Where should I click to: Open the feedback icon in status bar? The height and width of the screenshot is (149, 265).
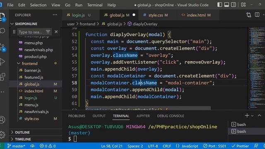[256, 146]
